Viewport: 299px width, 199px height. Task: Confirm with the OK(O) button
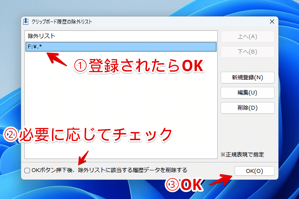point(254,171)
